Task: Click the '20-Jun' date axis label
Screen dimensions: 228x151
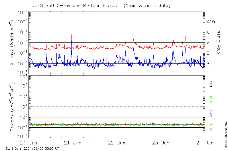Action: coord(29,143)
